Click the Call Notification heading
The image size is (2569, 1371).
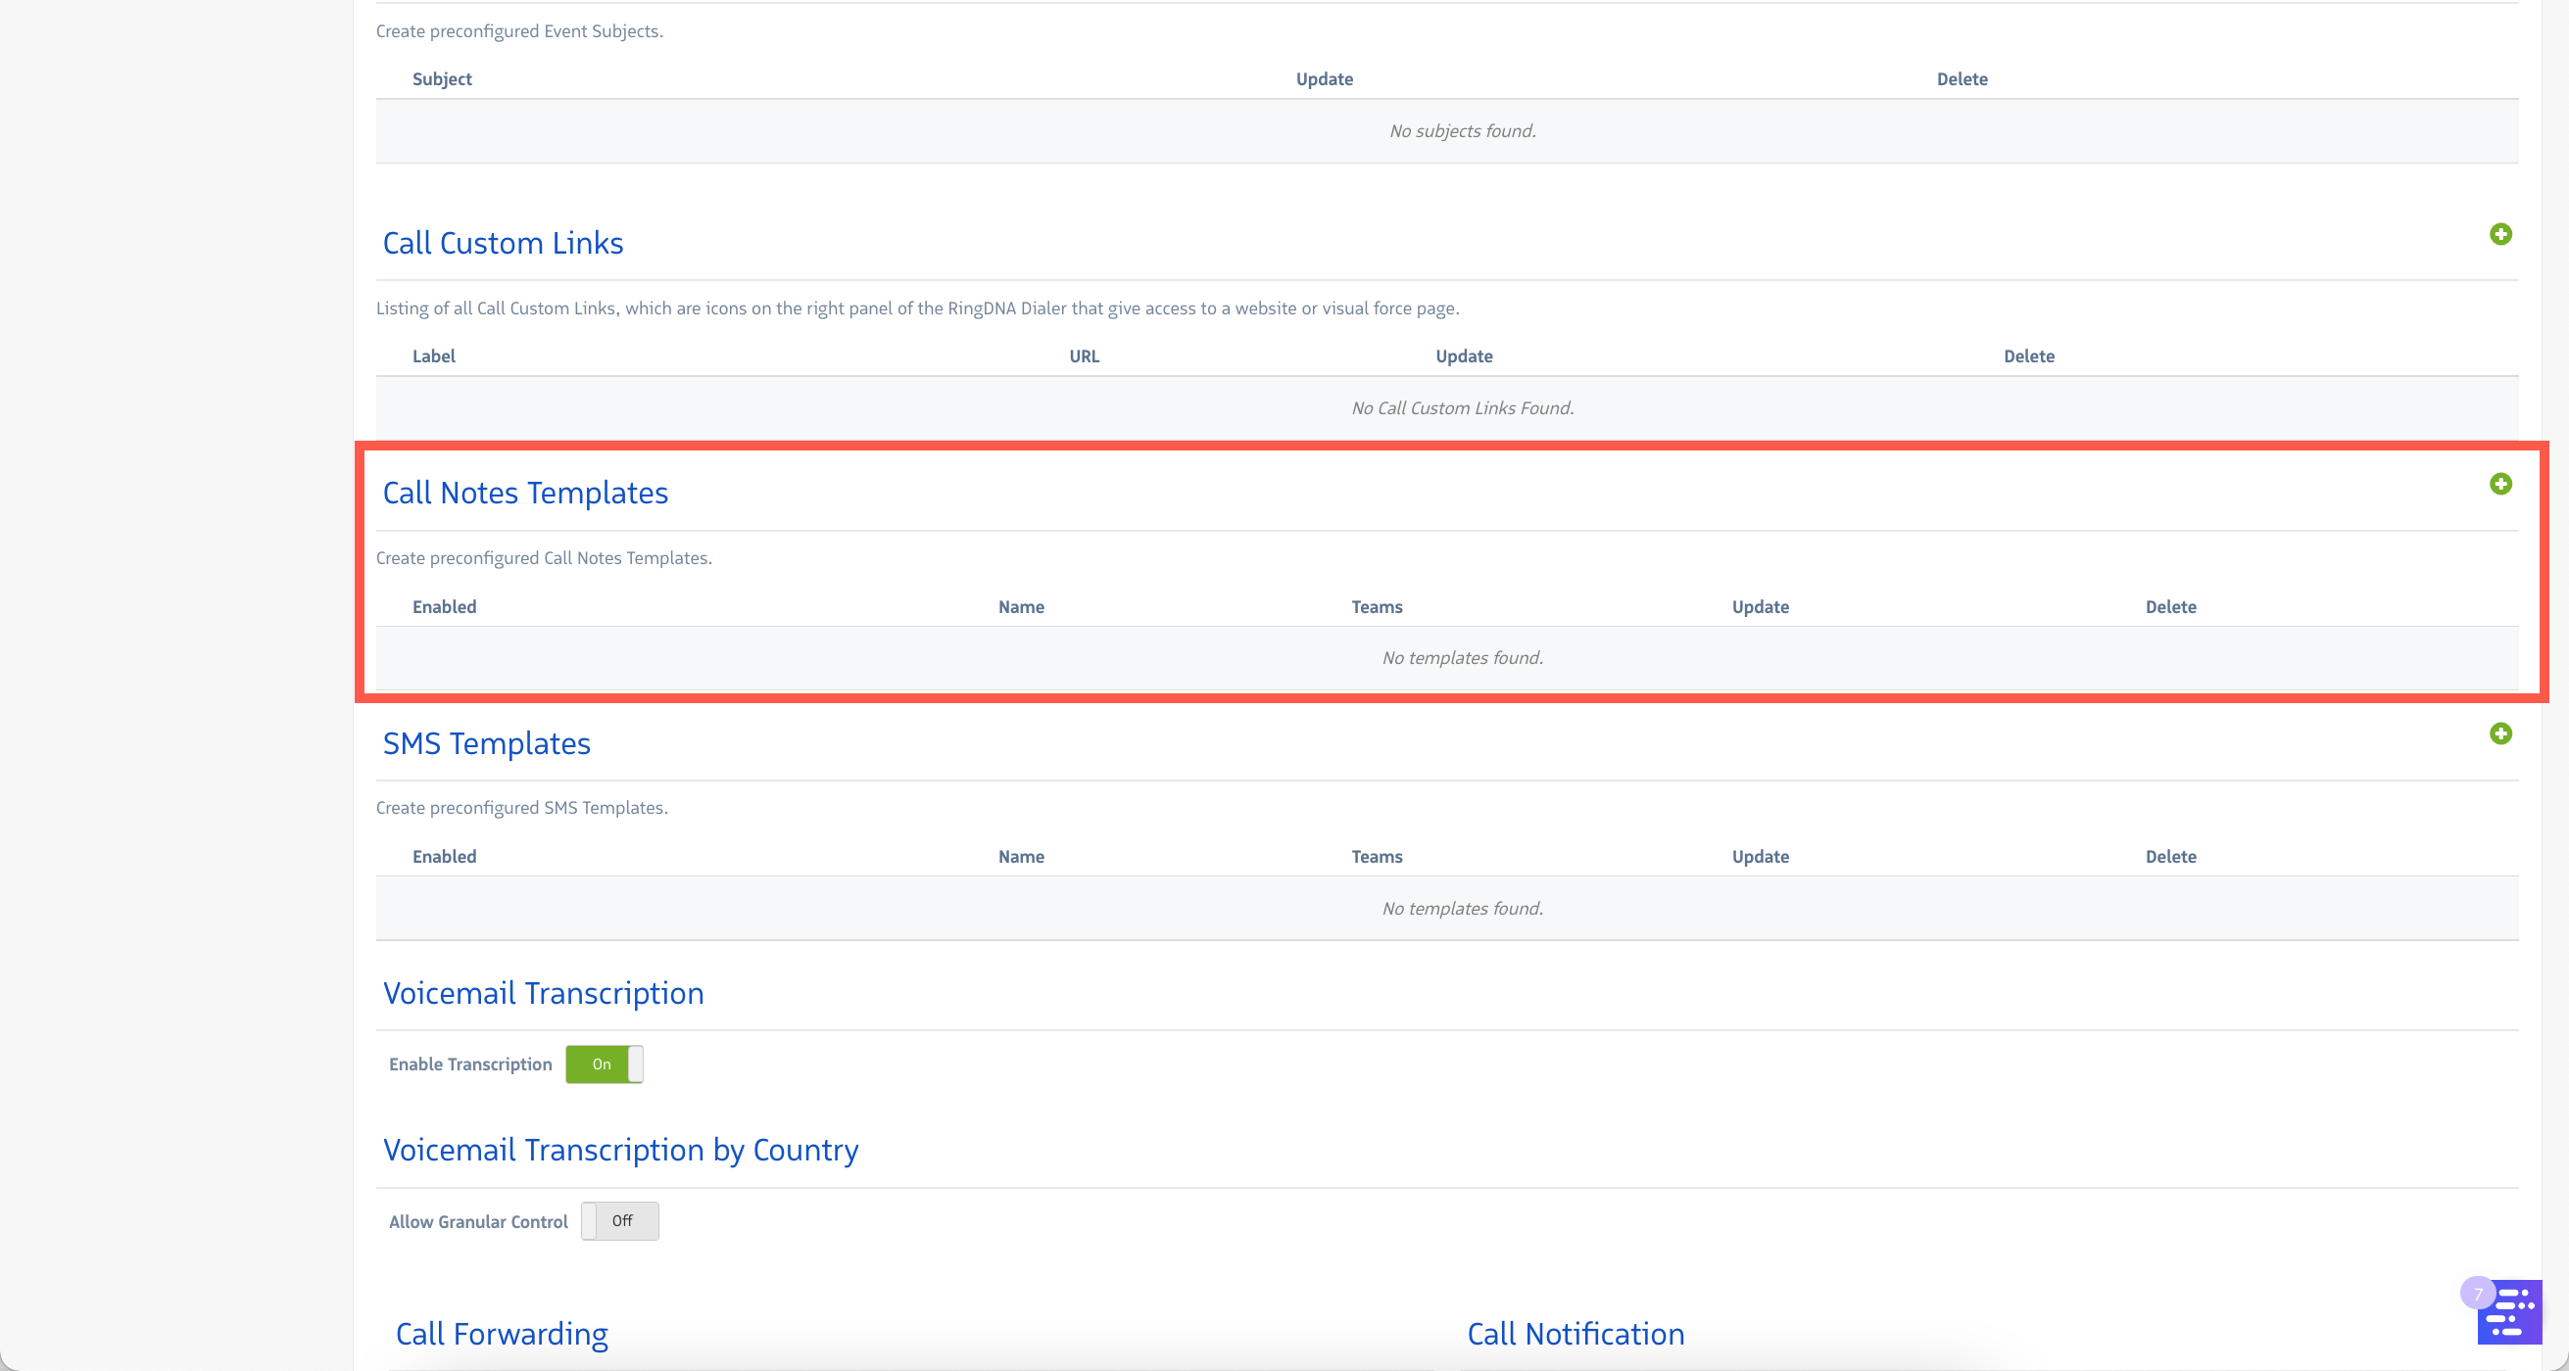(x=1575, y=1334)
